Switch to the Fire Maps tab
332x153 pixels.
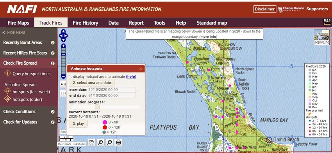pyautogui.click(x=18, y=23)
